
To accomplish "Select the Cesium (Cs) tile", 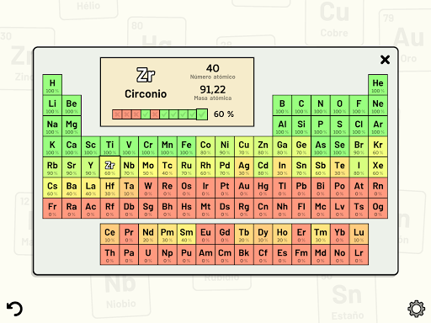I will coord(52,188).
